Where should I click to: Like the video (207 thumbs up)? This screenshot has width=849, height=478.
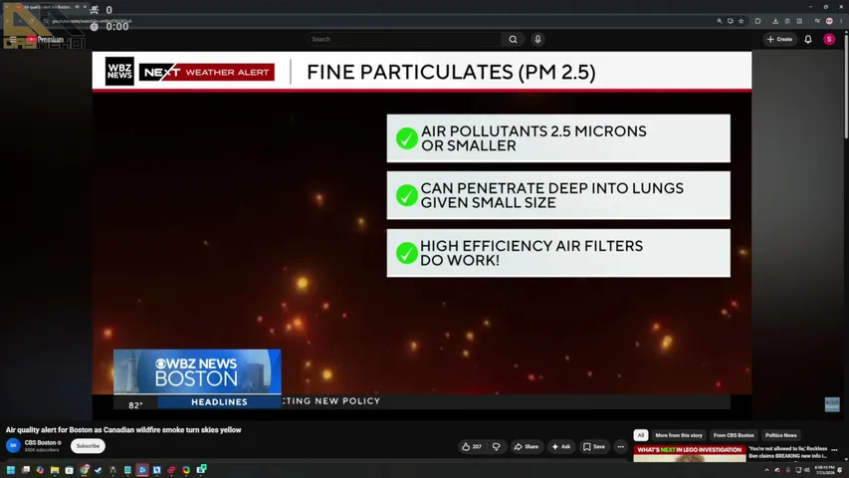click(x=471, y=446)
